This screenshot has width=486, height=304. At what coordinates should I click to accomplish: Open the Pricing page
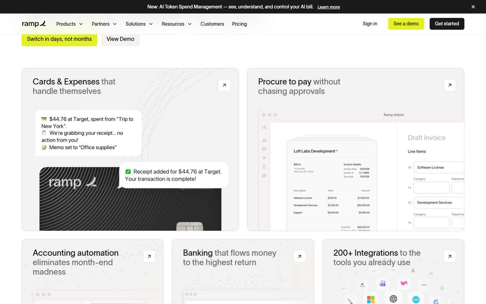(x=240, y=24)
